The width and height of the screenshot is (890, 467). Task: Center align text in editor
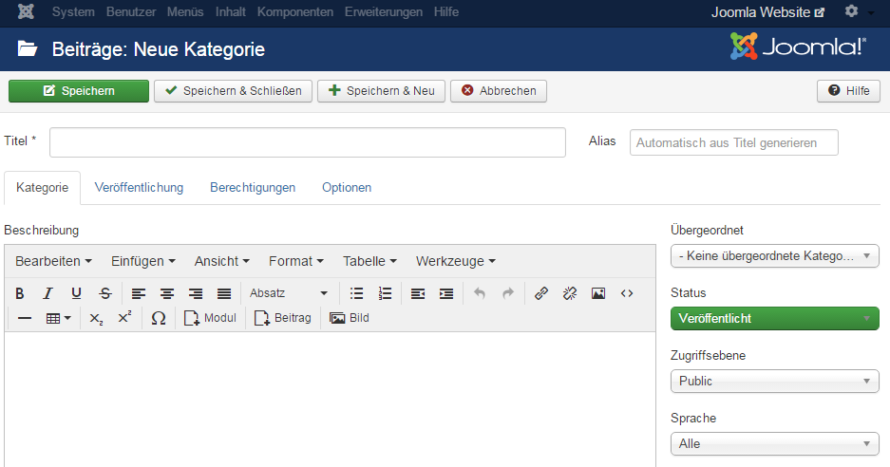(167, 293)
